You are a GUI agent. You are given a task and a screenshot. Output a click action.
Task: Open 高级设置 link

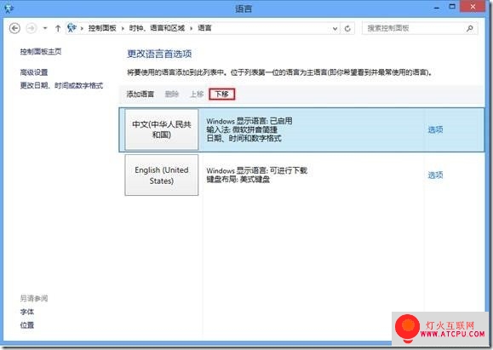[34, 72]
